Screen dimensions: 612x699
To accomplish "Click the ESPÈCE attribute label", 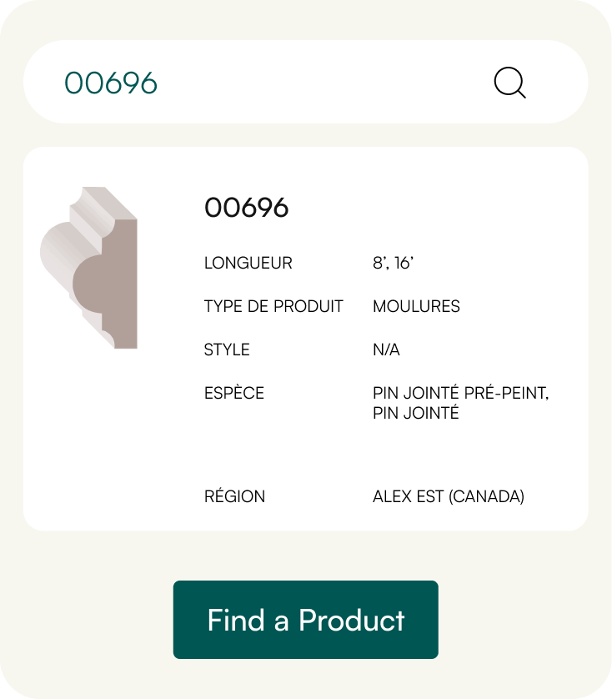I will (x=233, y=393).
